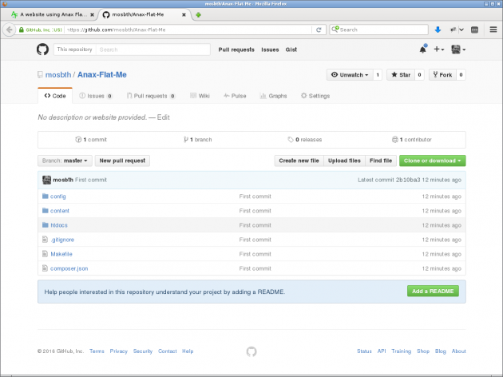The height and width of the screenshot is (377, 503).
Task: Click the footer GitHub logo
Action: pyautogui.click(x=252, y=351)
